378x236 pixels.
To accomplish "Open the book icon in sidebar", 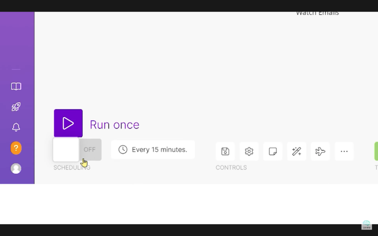I will click(16, 86).
